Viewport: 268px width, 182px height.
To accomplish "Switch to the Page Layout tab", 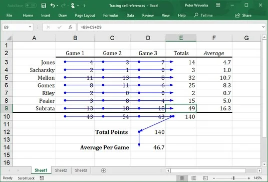I will pyautogui.click(x=85, y=16).
